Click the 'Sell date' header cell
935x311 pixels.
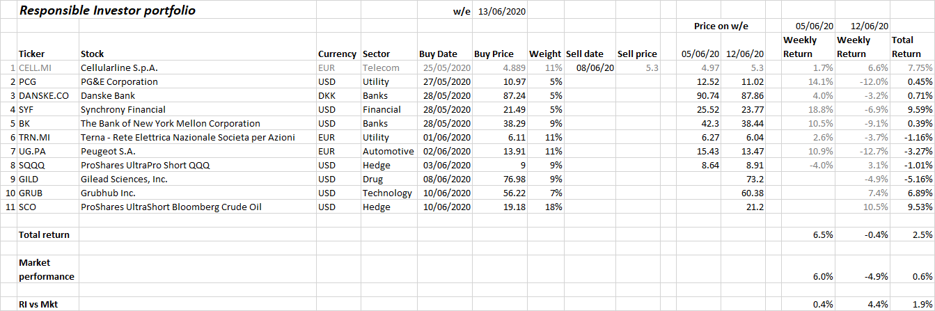pos(585,54)
